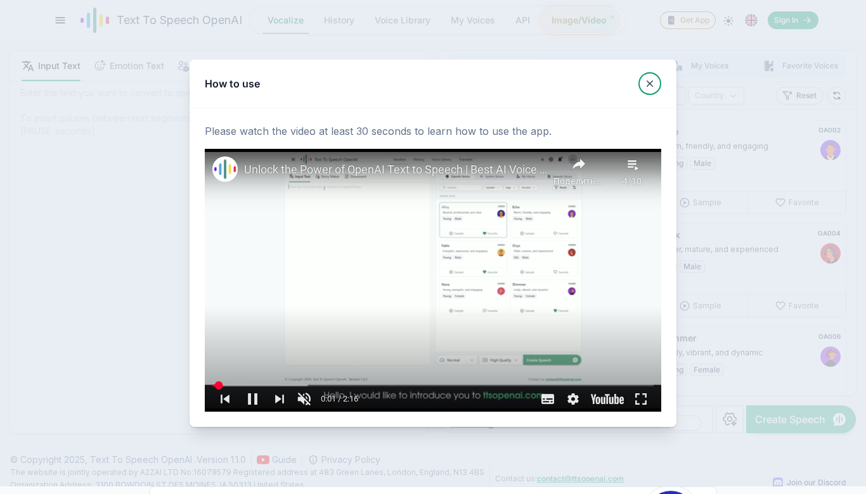The height and width of the screenshot is (494, 866).
Task: Click the Female tag on OA006
Action: (706, 370)
